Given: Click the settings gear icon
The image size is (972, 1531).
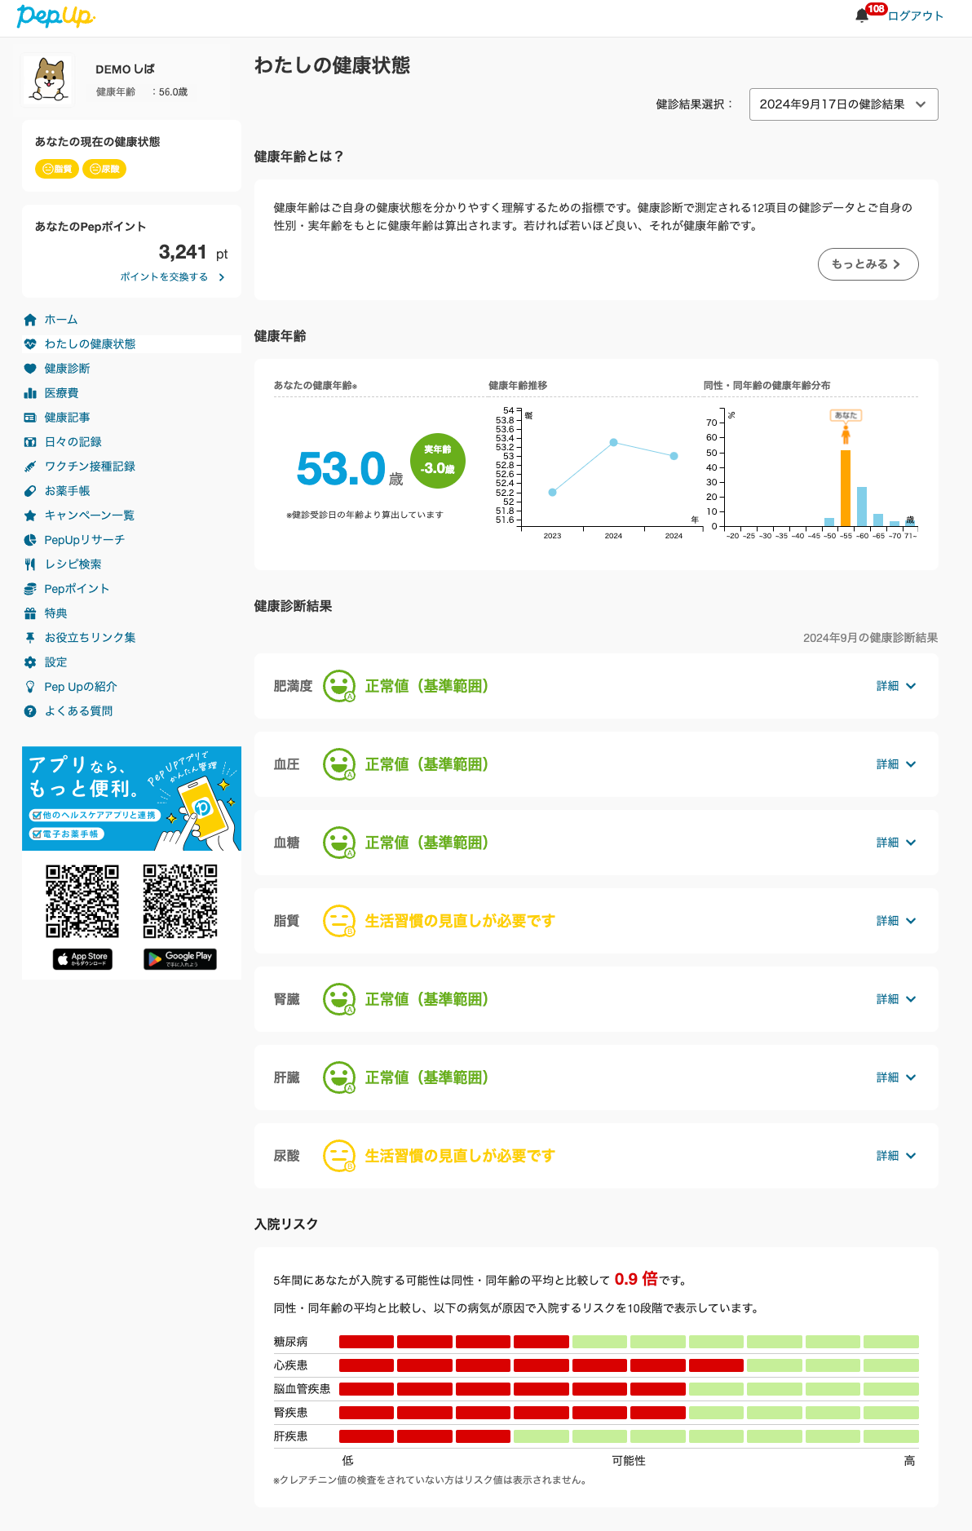Looking at the screenshot, I should coord(30,662).
